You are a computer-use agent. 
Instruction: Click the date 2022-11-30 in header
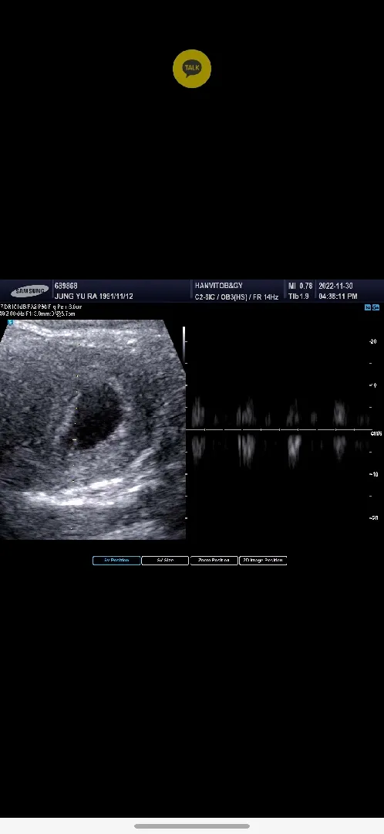click(x=335, y=286)
